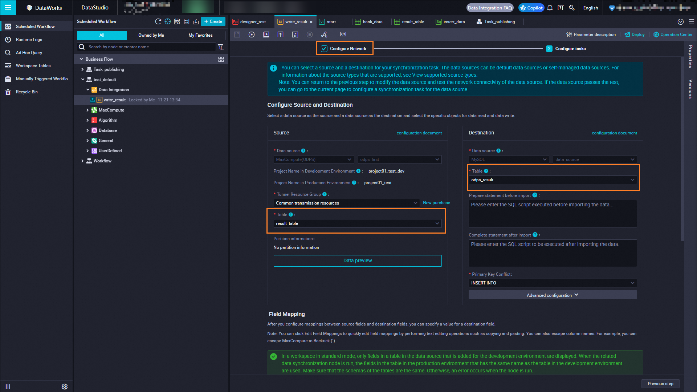Screen dimensions: 697x392
Task: Click the filter icon beside search box
Action: click(221, 47)
